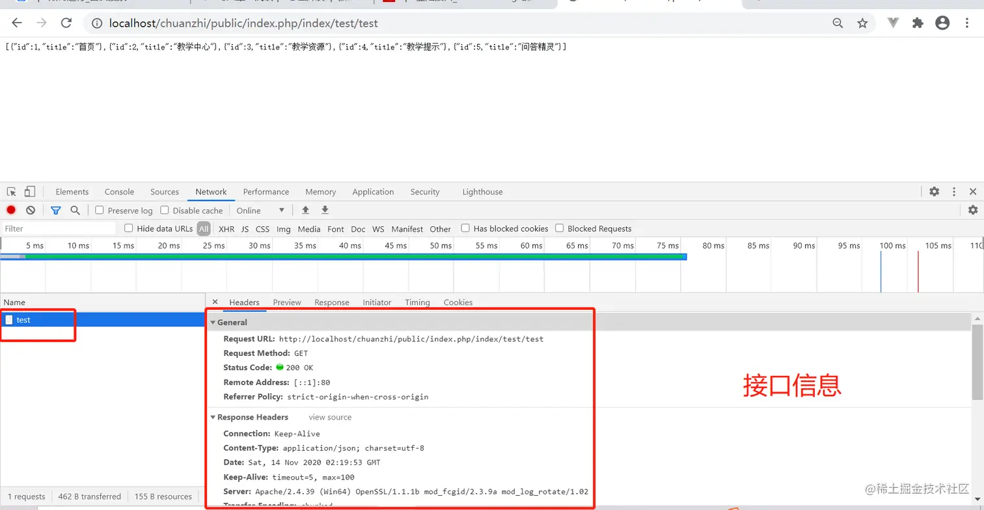Open the Cookies detail tab
Screen dimensions: 984x510
pos(458,302)
